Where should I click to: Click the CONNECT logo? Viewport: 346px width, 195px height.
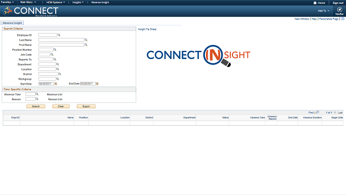(x=30, y=11)
